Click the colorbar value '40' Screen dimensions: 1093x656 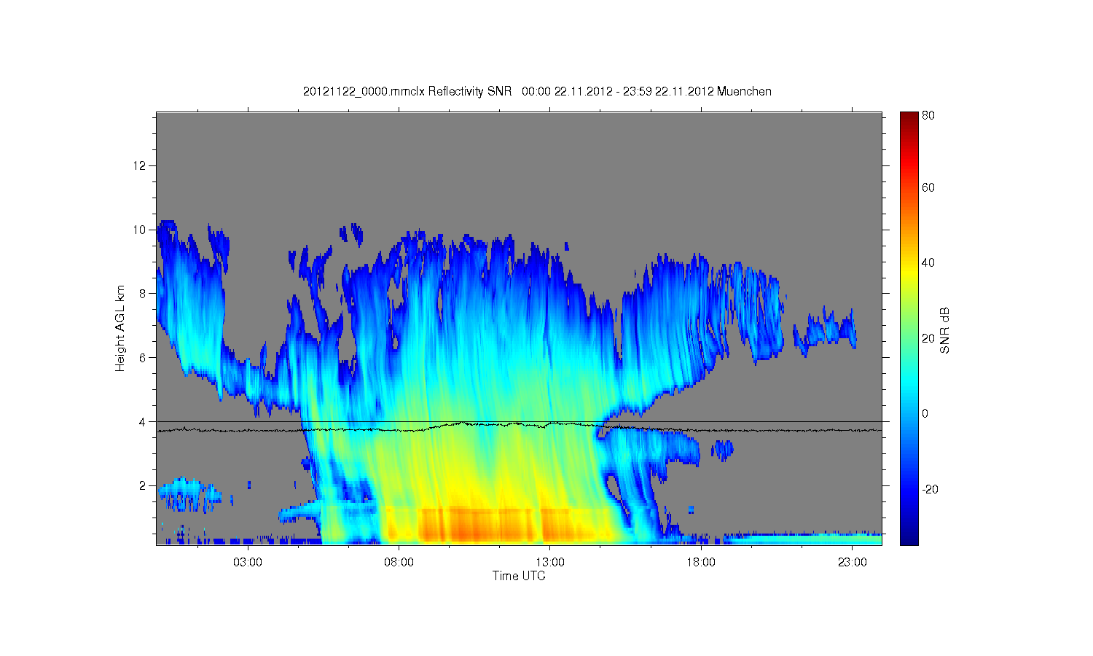pos(928,262)
